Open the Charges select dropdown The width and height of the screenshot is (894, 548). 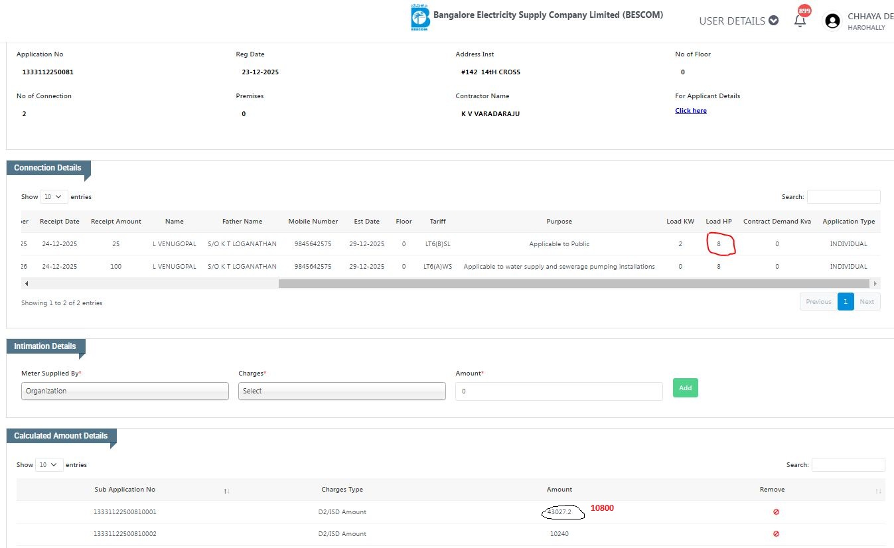coord(342,391)
